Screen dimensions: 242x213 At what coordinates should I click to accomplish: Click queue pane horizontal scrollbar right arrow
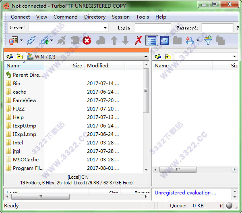point(146,196)
